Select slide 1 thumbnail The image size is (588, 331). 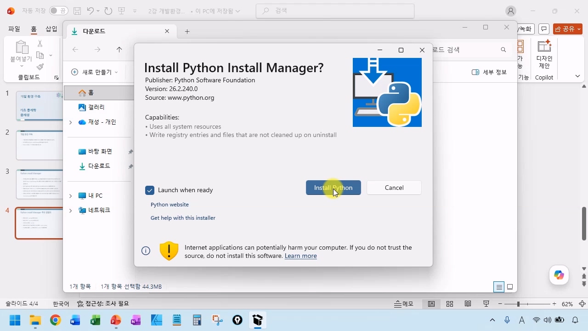[40, 106]
